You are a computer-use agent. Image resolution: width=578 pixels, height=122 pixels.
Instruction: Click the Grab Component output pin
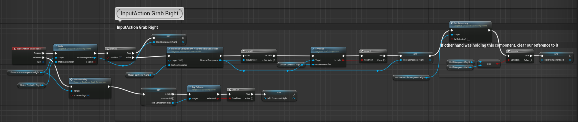[95, 57]
